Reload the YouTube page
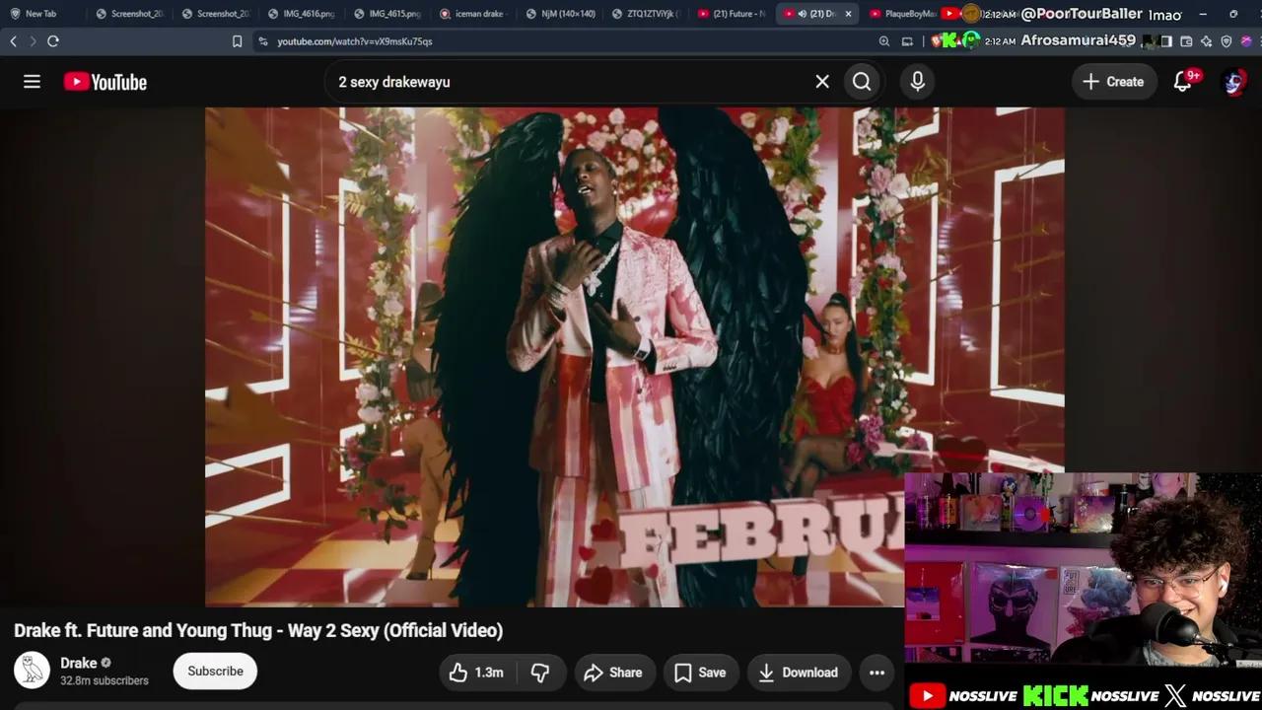1262x710 pixels. click(x=53, y=41)
